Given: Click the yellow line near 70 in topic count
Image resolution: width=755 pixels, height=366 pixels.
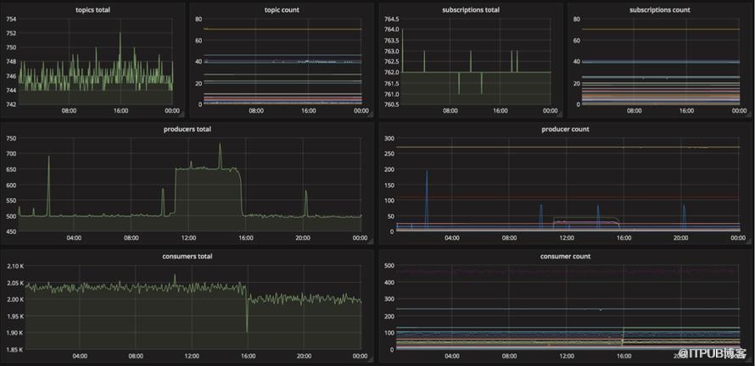Looking at the screenshot, I should click(282, 30).
